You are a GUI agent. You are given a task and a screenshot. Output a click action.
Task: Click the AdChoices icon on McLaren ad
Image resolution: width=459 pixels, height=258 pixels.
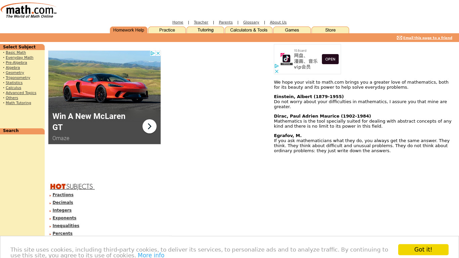[x=153, y=53]
